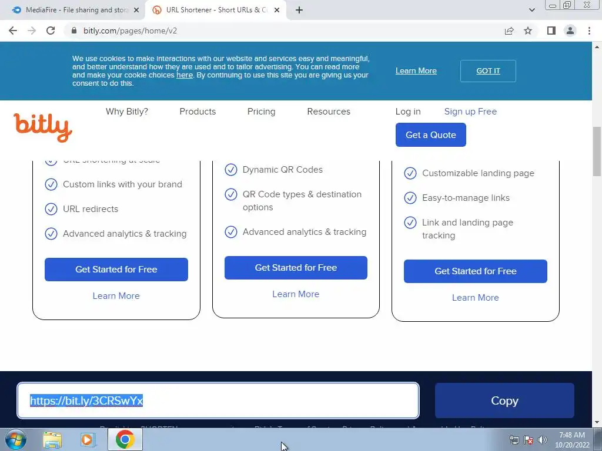The height and width of the screenshot is (451, 602).
Task: Expand the tab search chevron
Action: pyautogui.click(x=531, y=10)
